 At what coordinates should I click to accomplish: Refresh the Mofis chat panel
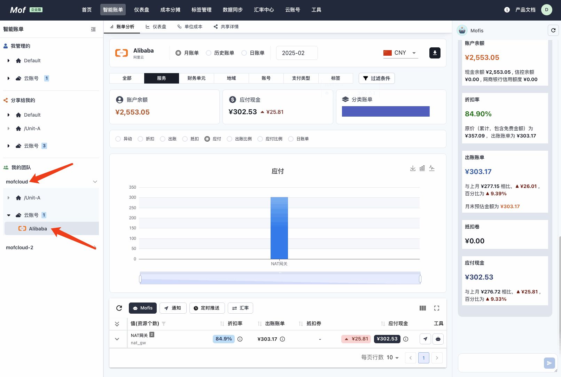[x=553, y=31]
